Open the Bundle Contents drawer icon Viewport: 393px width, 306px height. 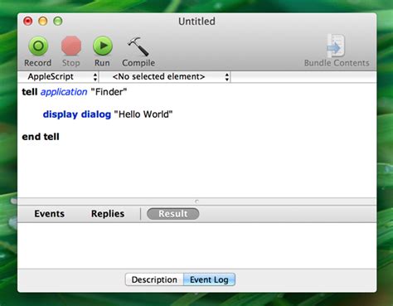(x=336, y=46)
